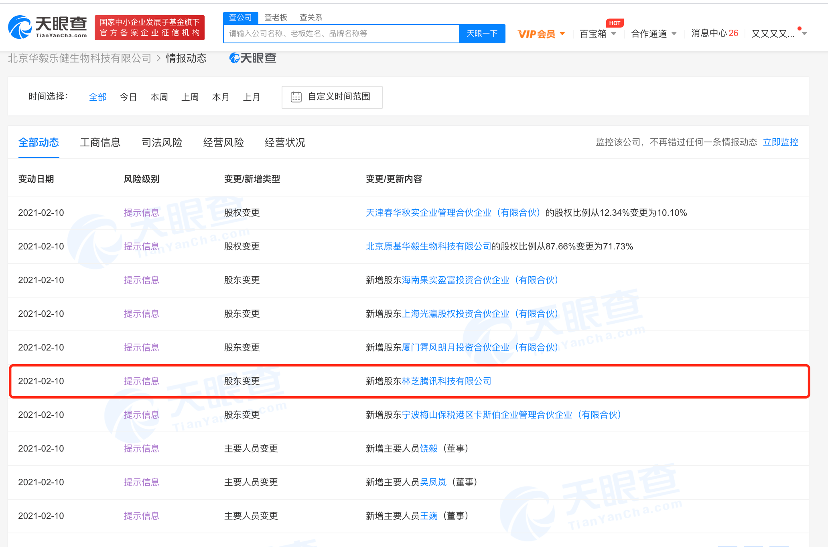Click the 变动日期 column header

[x=36, y=179]
